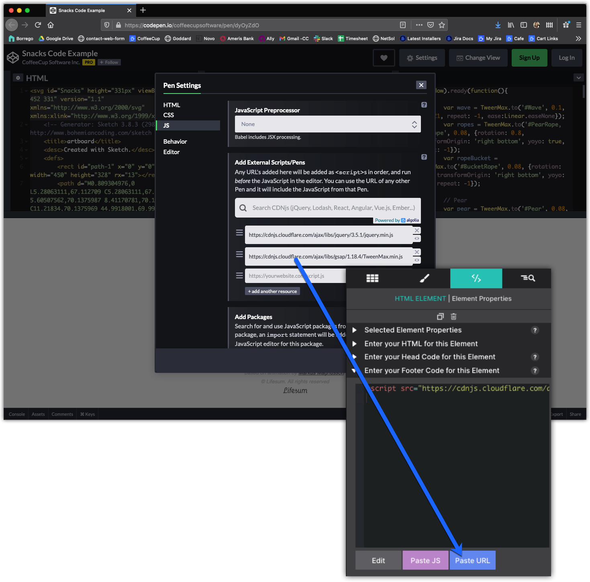This screenshot has height=582, width=590.
Task: Click add another resource button
Action: (x=272, y=291)
